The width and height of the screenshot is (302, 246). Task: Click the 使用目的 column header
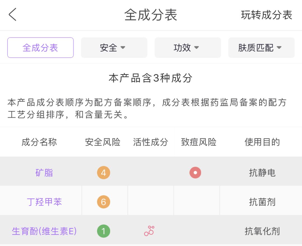[262, 142]
